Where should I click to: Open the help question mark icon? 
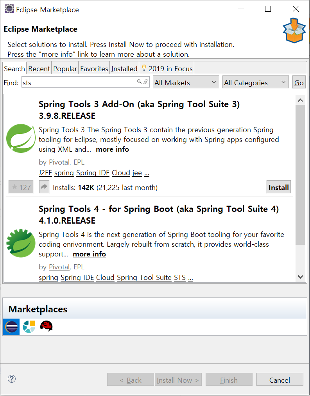(12, 379)
